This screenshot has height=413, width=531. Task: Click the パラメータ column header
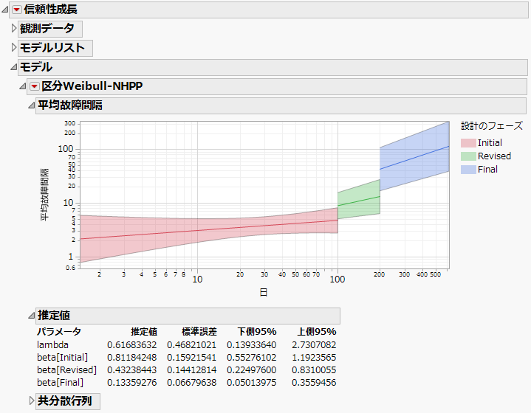59,331
